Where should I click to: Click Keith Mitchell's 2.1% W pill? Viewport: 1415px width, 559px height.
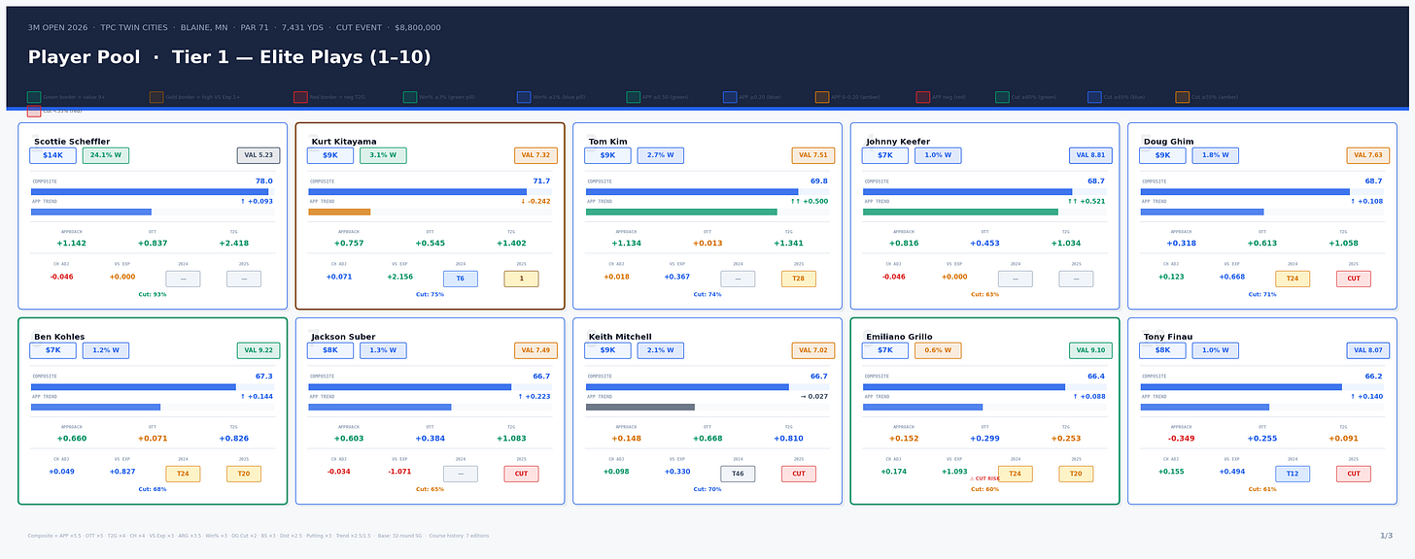pos(661,350)
